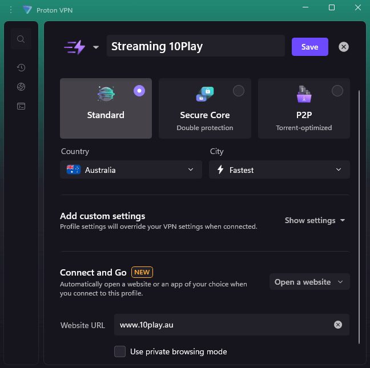Click the Fastest lightning bolt icon
This screenshot has width=370, height=368.
click(220, 169)
